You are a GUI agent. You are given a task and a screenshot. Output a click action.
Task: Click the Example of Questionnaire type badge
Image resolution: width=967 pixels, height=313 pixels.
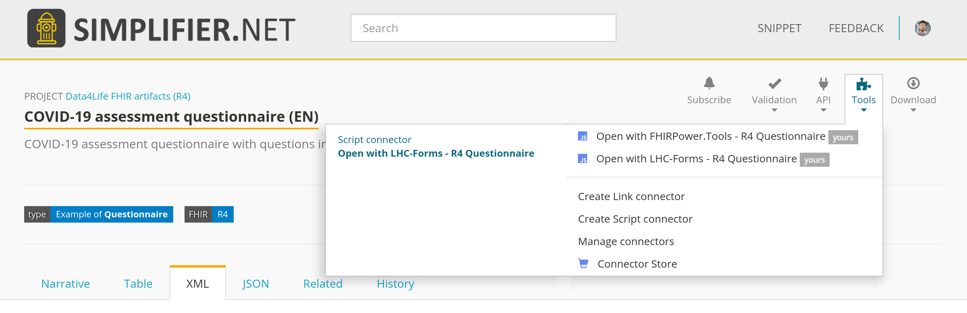click(x=99, y=214)
